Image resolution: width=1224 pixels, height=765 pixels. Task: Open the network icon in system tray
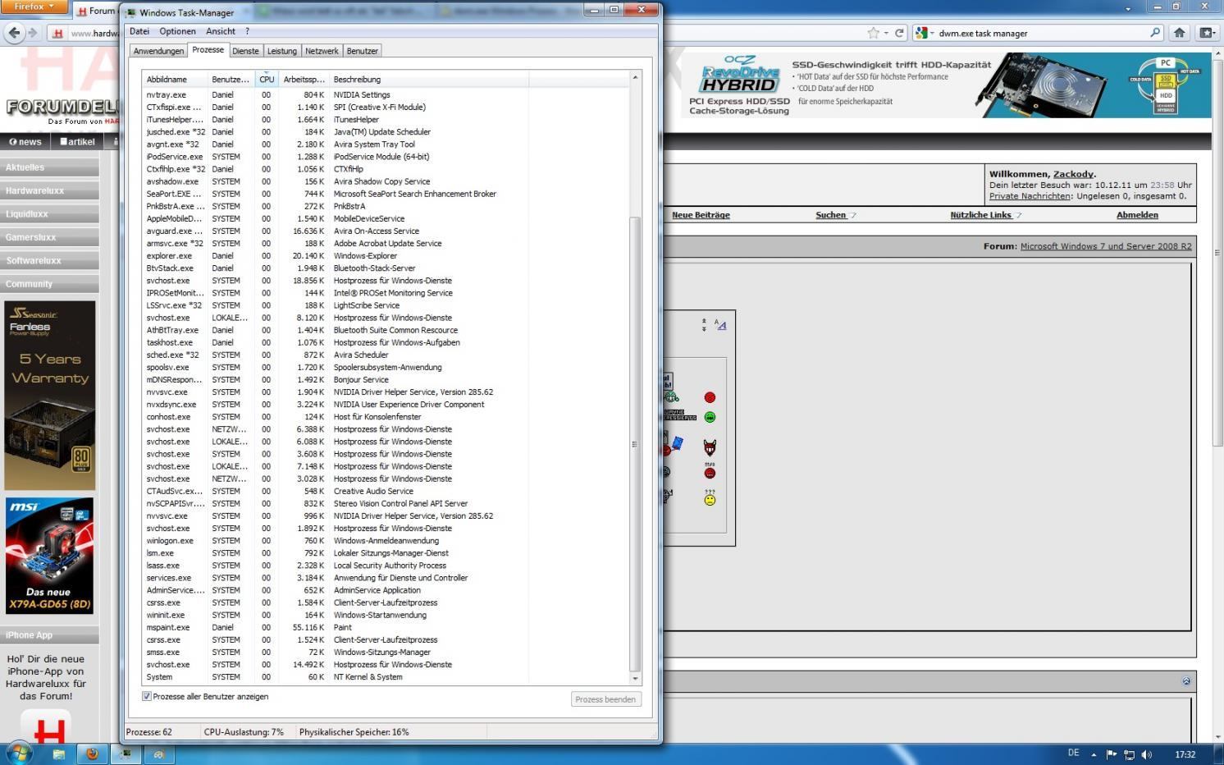point(1130,754)
